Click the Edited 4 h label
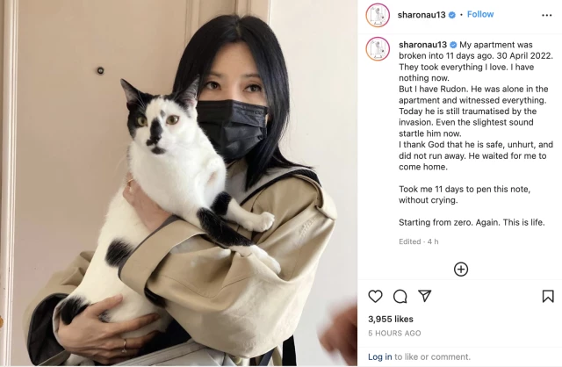This screenshot has height=367, width=562. point(419,241)
